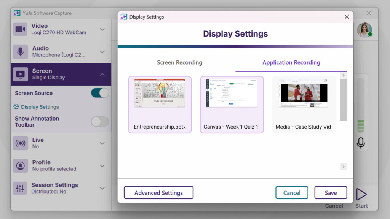Click the Session Settings sliders icon

coord(20,188)
